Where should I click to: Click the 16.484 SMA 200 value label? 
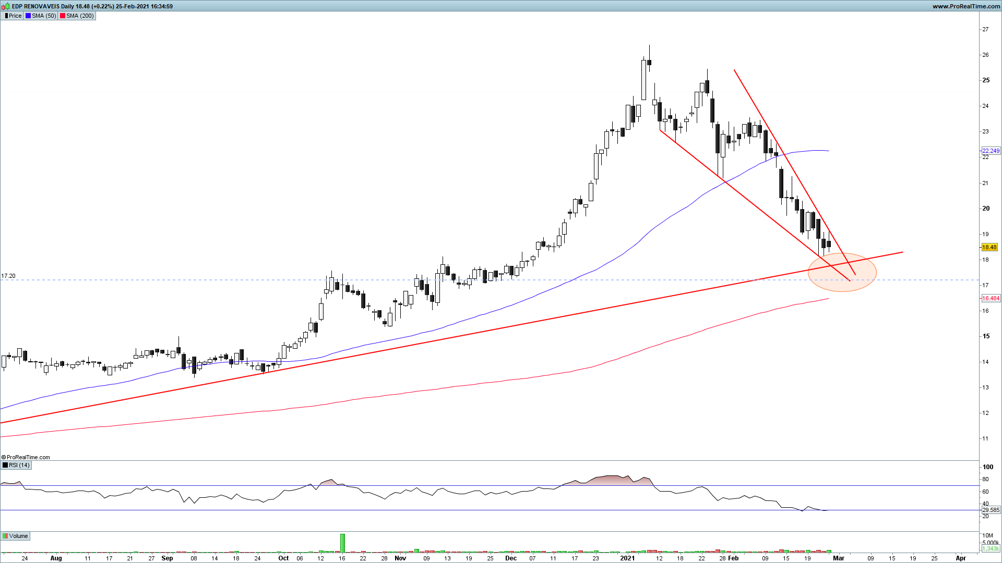point(991,298)
